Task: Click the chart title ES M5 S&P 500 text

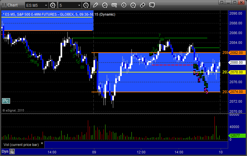Action: [59, 15]
